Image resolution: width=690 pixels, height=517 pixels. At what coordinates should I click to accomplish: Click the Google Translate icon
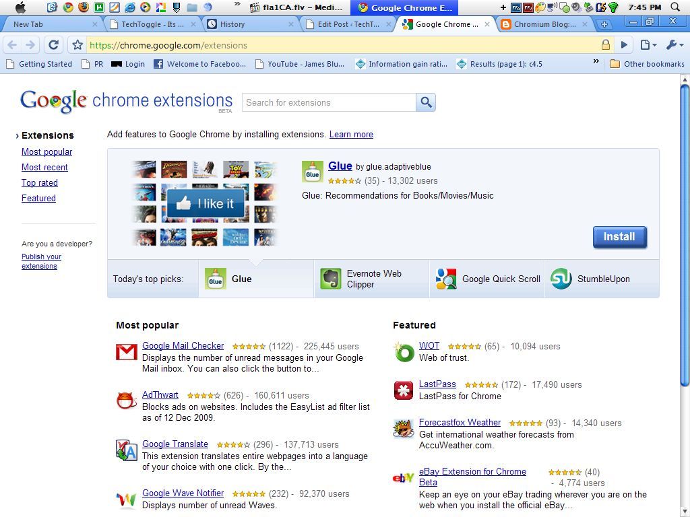[x=127, y=450]
